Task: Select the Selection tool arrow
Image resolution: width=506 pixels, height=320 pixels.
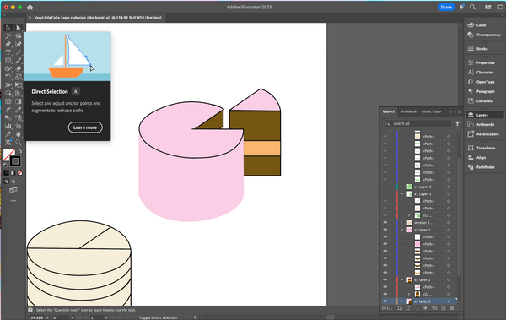Action: coord(8,28)
